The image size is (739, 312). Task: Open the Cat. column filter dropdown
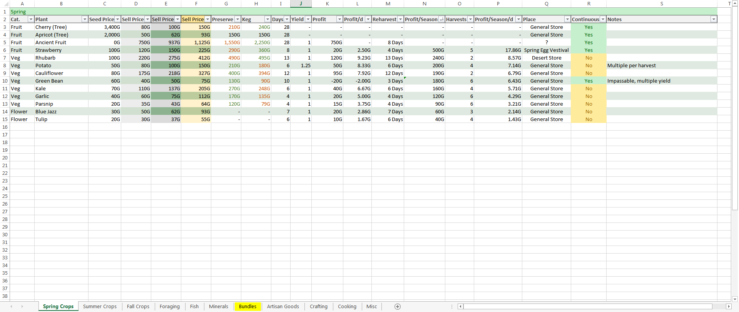[x=31, y=19]
